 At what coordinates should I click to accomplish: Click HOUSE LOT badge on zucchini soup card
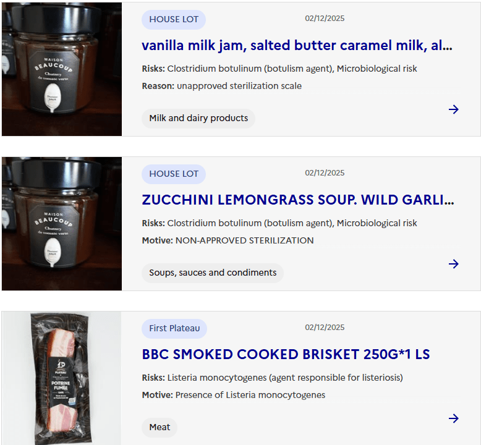174,174
